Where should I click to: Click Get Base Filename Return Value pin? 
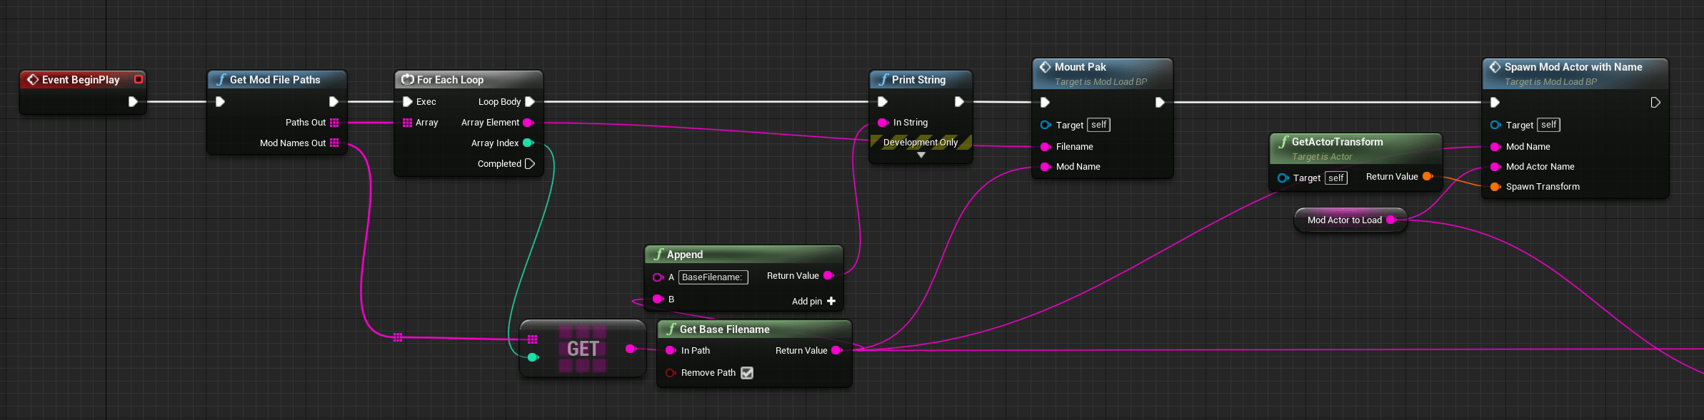click(836, 351)
